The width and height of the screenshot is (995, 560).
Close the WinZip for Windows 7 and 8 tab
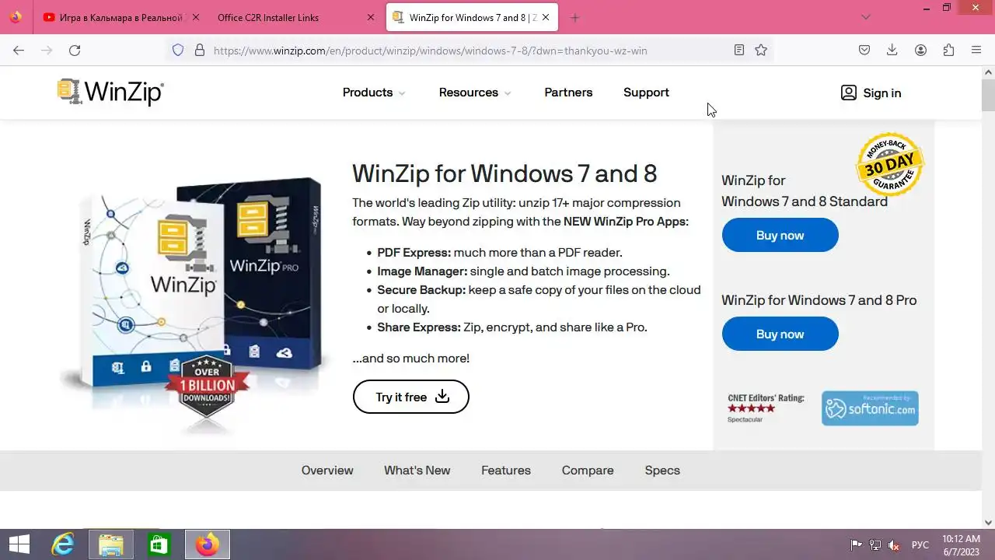(x=546, y=17)
